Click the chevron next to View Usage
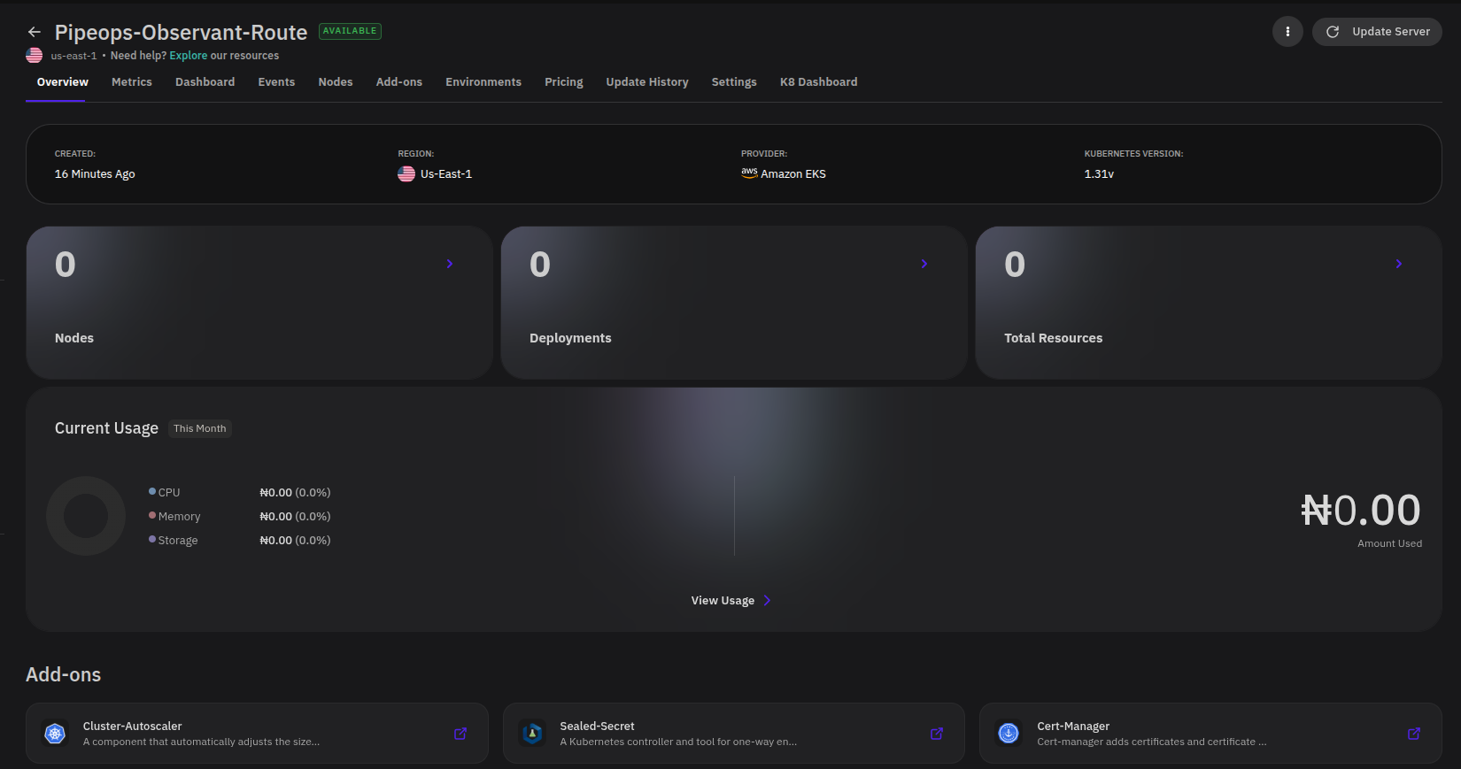The image size is (1461, 769). tap(767, 600)
